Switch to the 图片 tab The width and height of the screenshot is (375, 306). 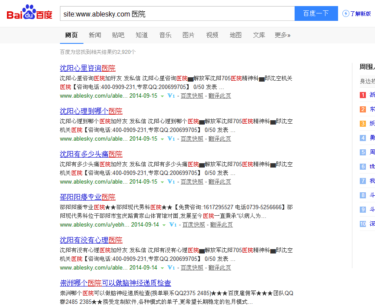coord(189,35)
